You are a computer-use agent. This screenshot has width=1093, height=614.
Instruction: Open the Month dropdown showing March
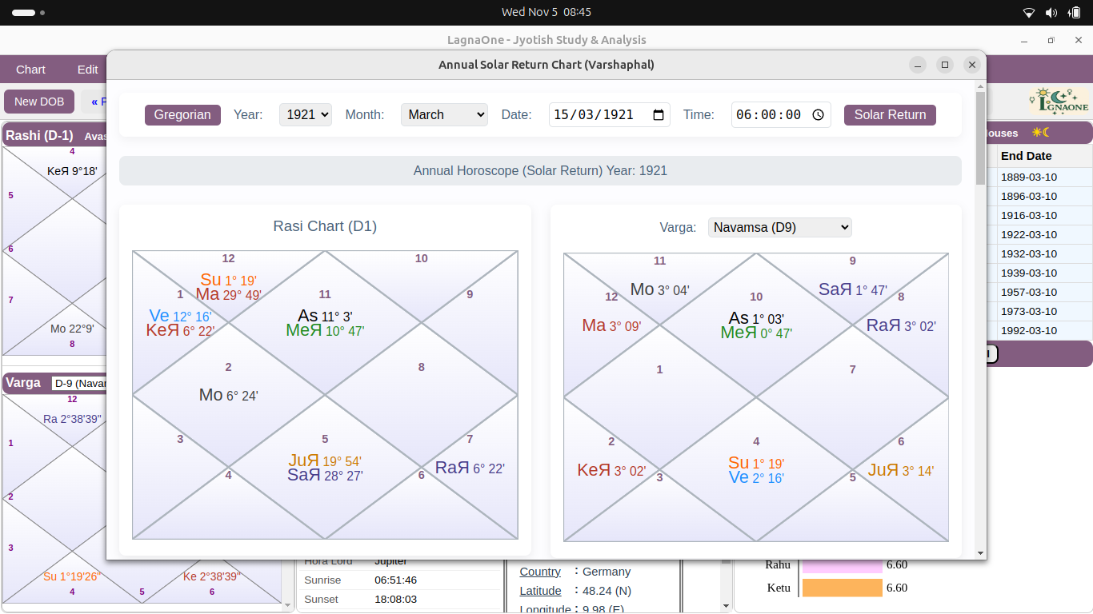pyautogui.click(x=444, y=114)
